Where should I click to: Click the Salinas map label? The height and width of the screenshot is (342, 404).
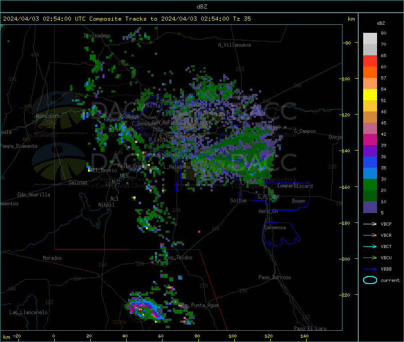[78, 182]
